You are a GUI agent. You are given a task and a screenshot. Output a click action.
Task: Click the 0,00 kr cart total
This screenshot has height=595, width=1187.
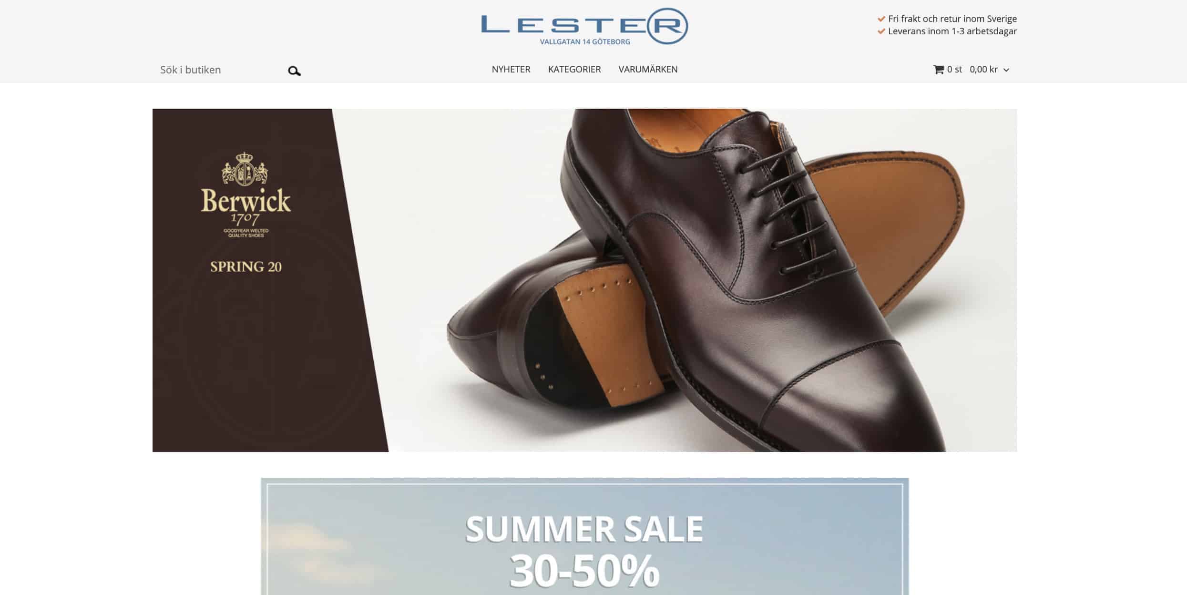pyautogui.click(x=983, y=70)
